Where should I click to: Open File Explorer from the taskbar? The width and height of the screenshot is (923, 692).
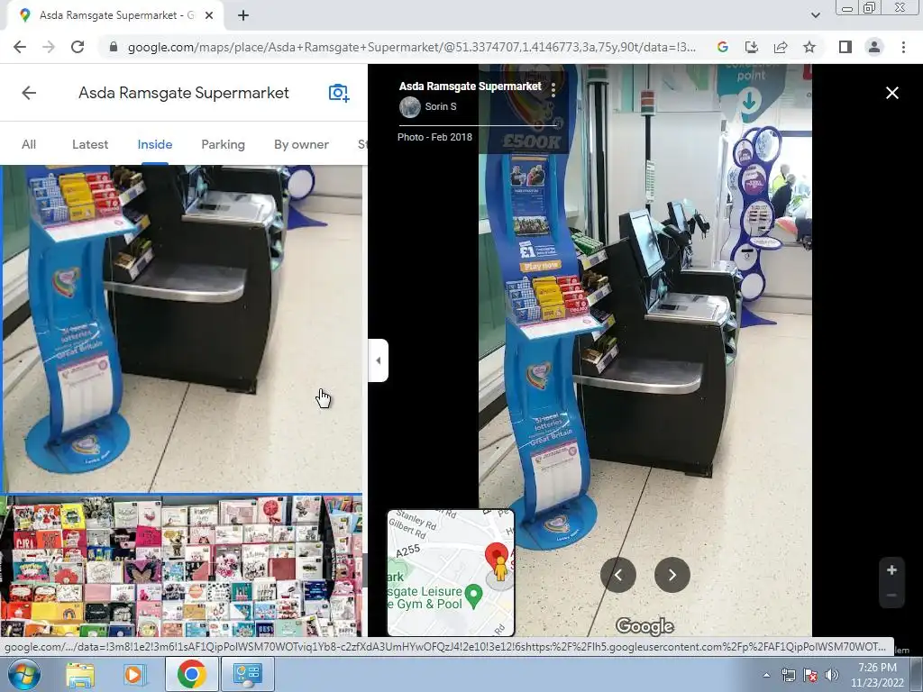(80, 674)
